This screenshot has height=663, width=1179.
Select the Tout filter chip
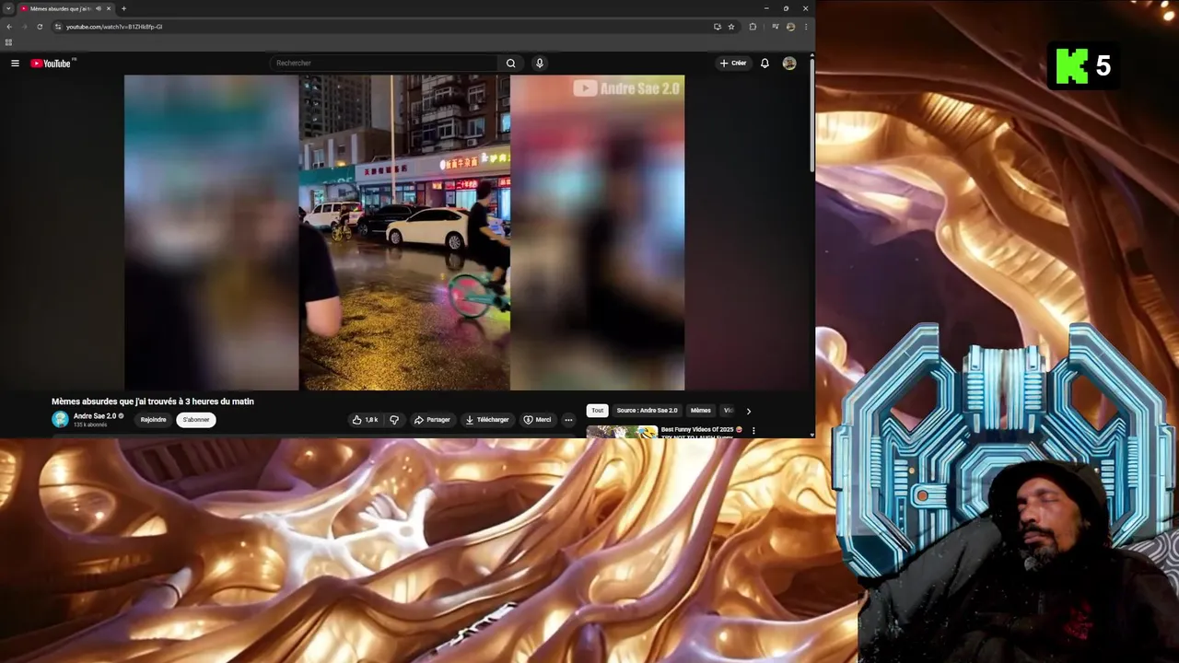point(597,411)
